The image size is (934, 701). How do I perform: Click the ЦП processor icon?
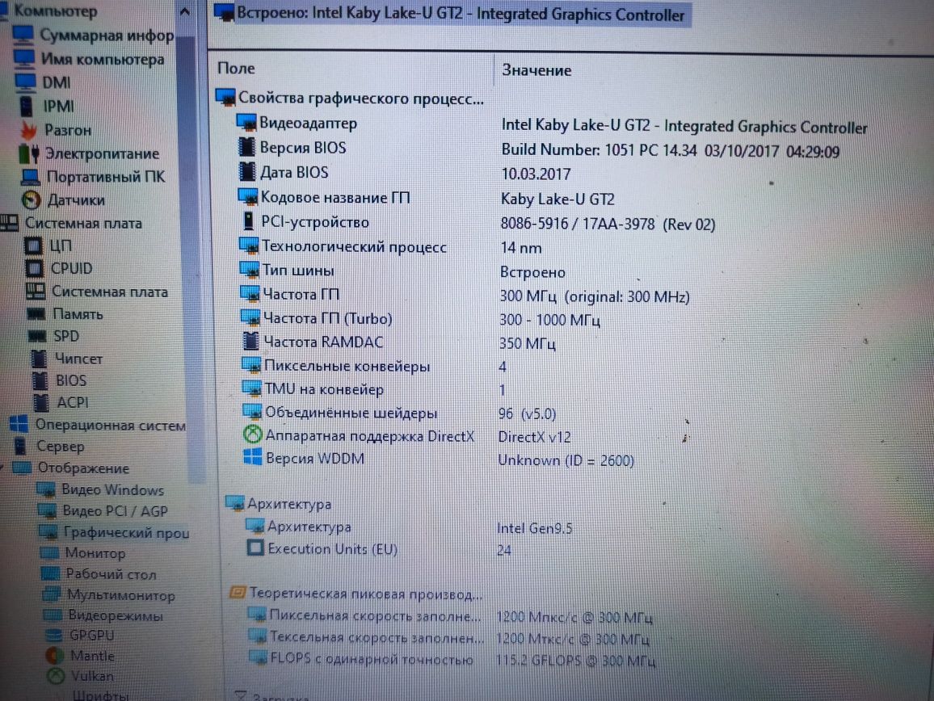point(33,246)
